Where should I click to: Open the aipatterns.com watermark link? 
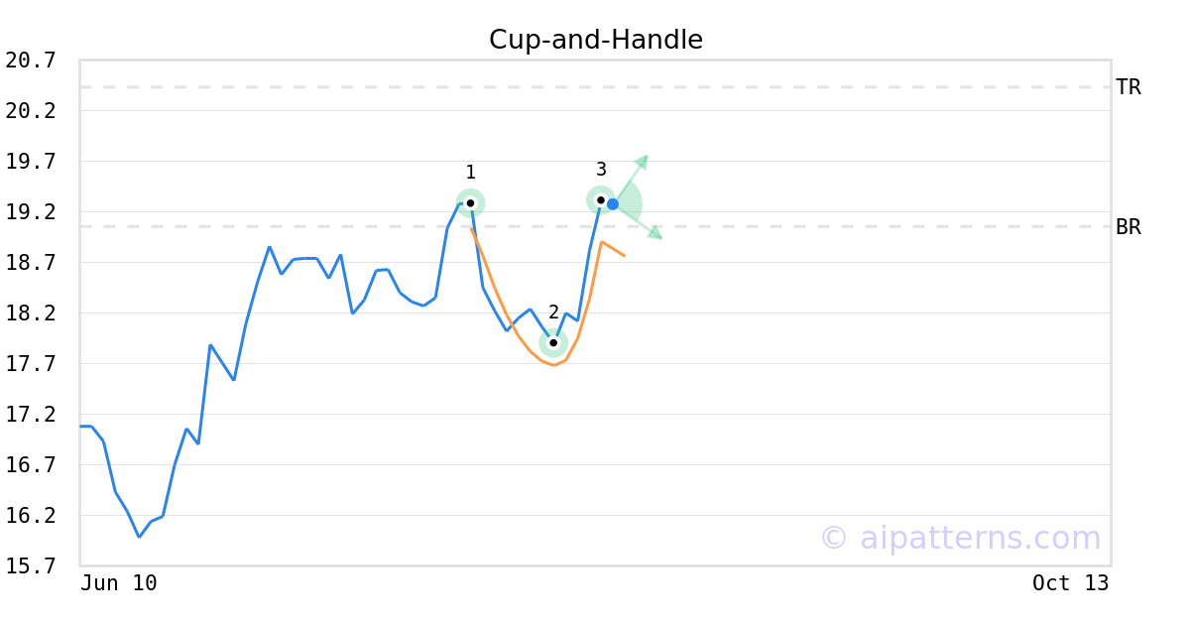click(960, 538)
